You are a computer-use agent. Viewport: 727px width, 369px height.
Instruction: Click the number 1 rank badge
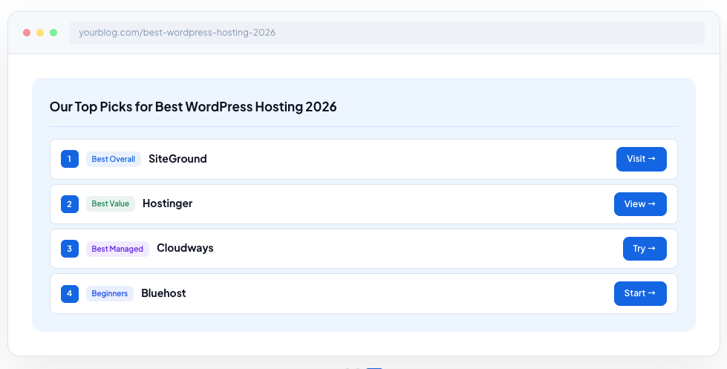(70, 159)
